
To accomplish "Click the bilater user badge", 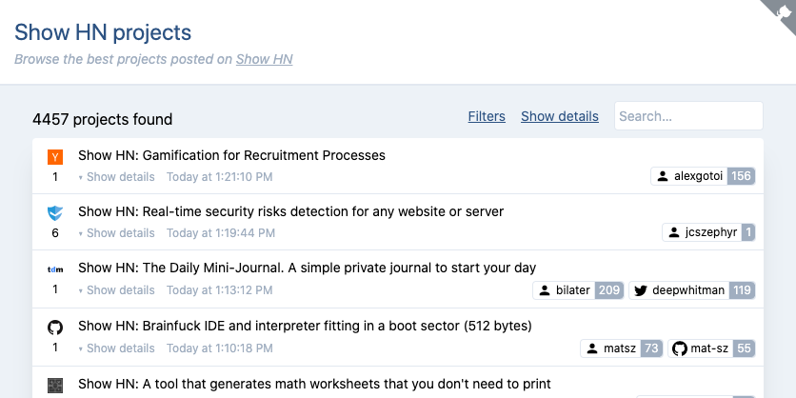I will click(578, 290).
